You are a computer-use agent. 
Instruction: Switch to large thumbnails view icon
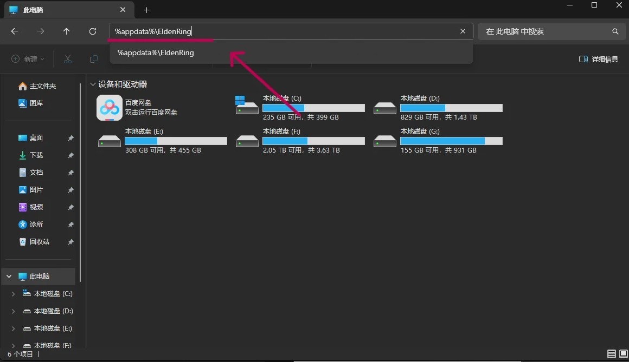tap(623, 354)
